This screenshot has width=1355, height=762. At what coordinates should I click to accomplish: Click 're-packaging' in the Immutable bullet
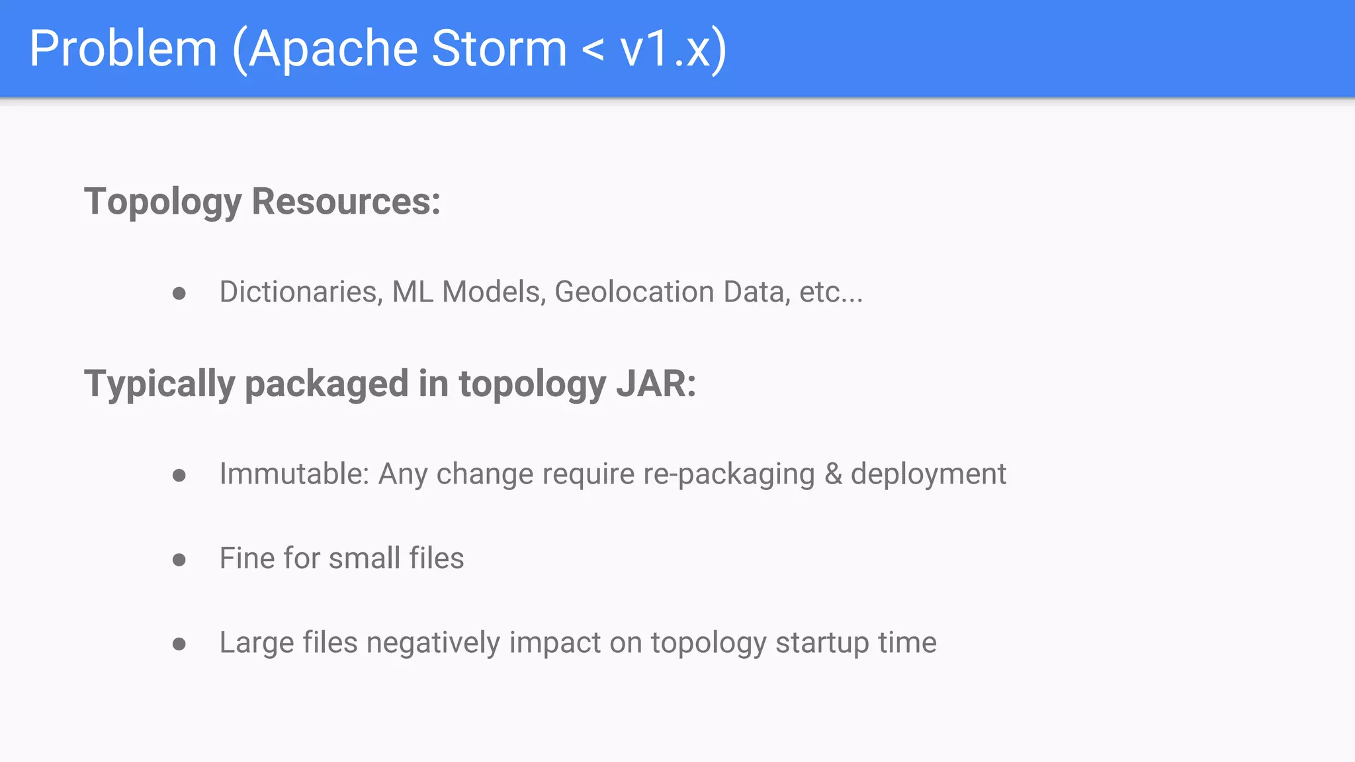pos(728,474)
